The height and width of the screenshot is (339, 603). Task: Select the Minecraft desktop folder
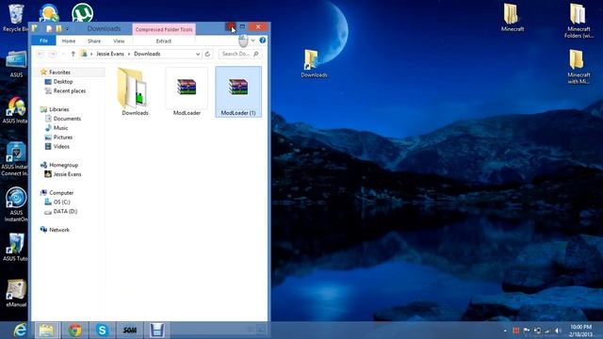coord(513,18)
